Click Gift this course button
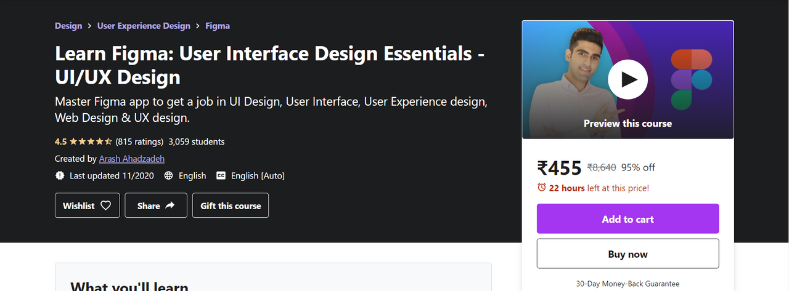 [231, 205]
